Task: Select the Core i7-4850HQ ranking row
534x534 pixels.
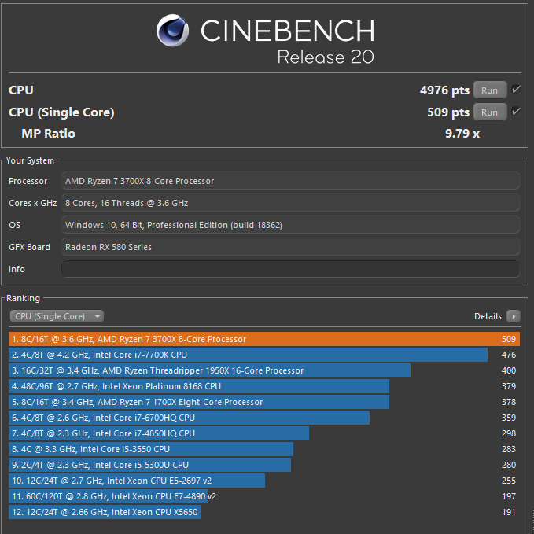Action: pyautogui.click(x=264, y=433)
